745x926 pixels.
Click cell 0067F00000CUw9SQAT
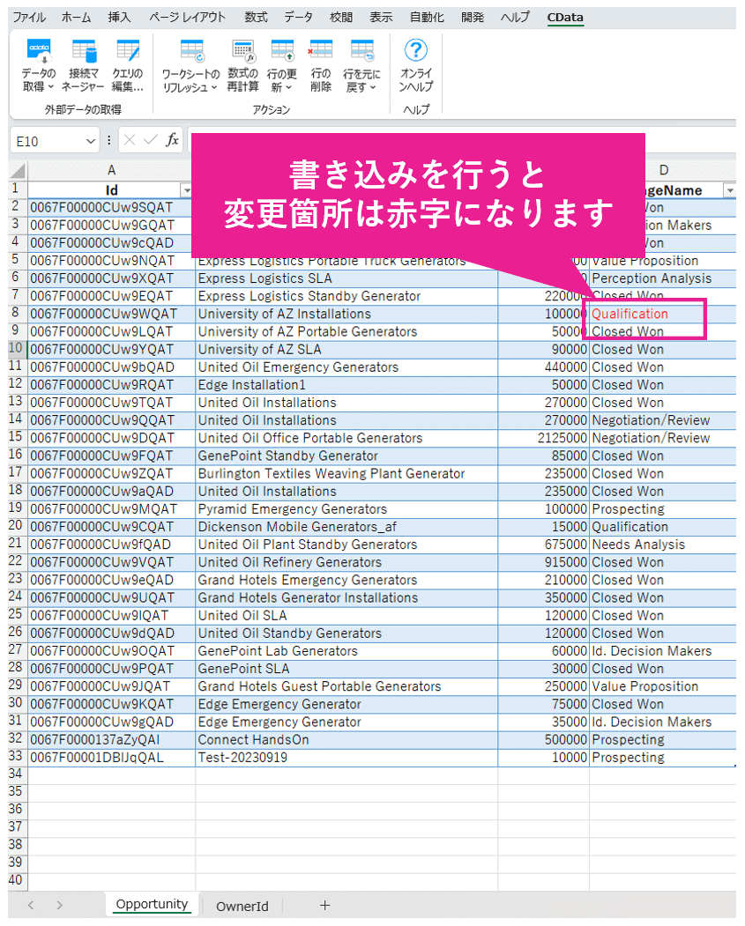point(111,207)
